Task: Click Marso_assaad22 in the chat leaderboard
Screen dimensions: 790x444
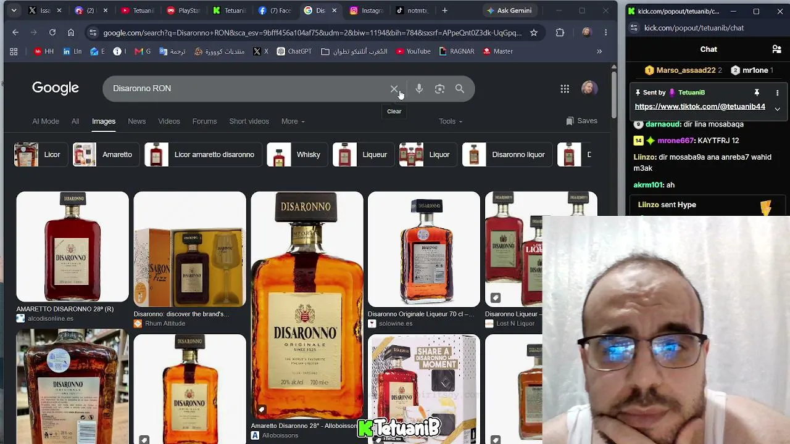Action: pyautogui.click(x=686, y=70)
